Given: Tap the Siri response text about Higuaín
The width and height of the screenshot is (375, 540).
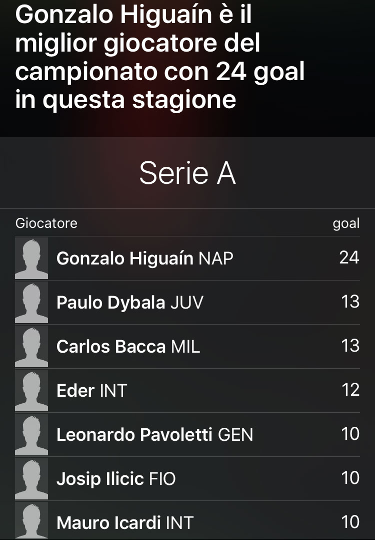Looking at the screenshot, I should pos(160,58).
